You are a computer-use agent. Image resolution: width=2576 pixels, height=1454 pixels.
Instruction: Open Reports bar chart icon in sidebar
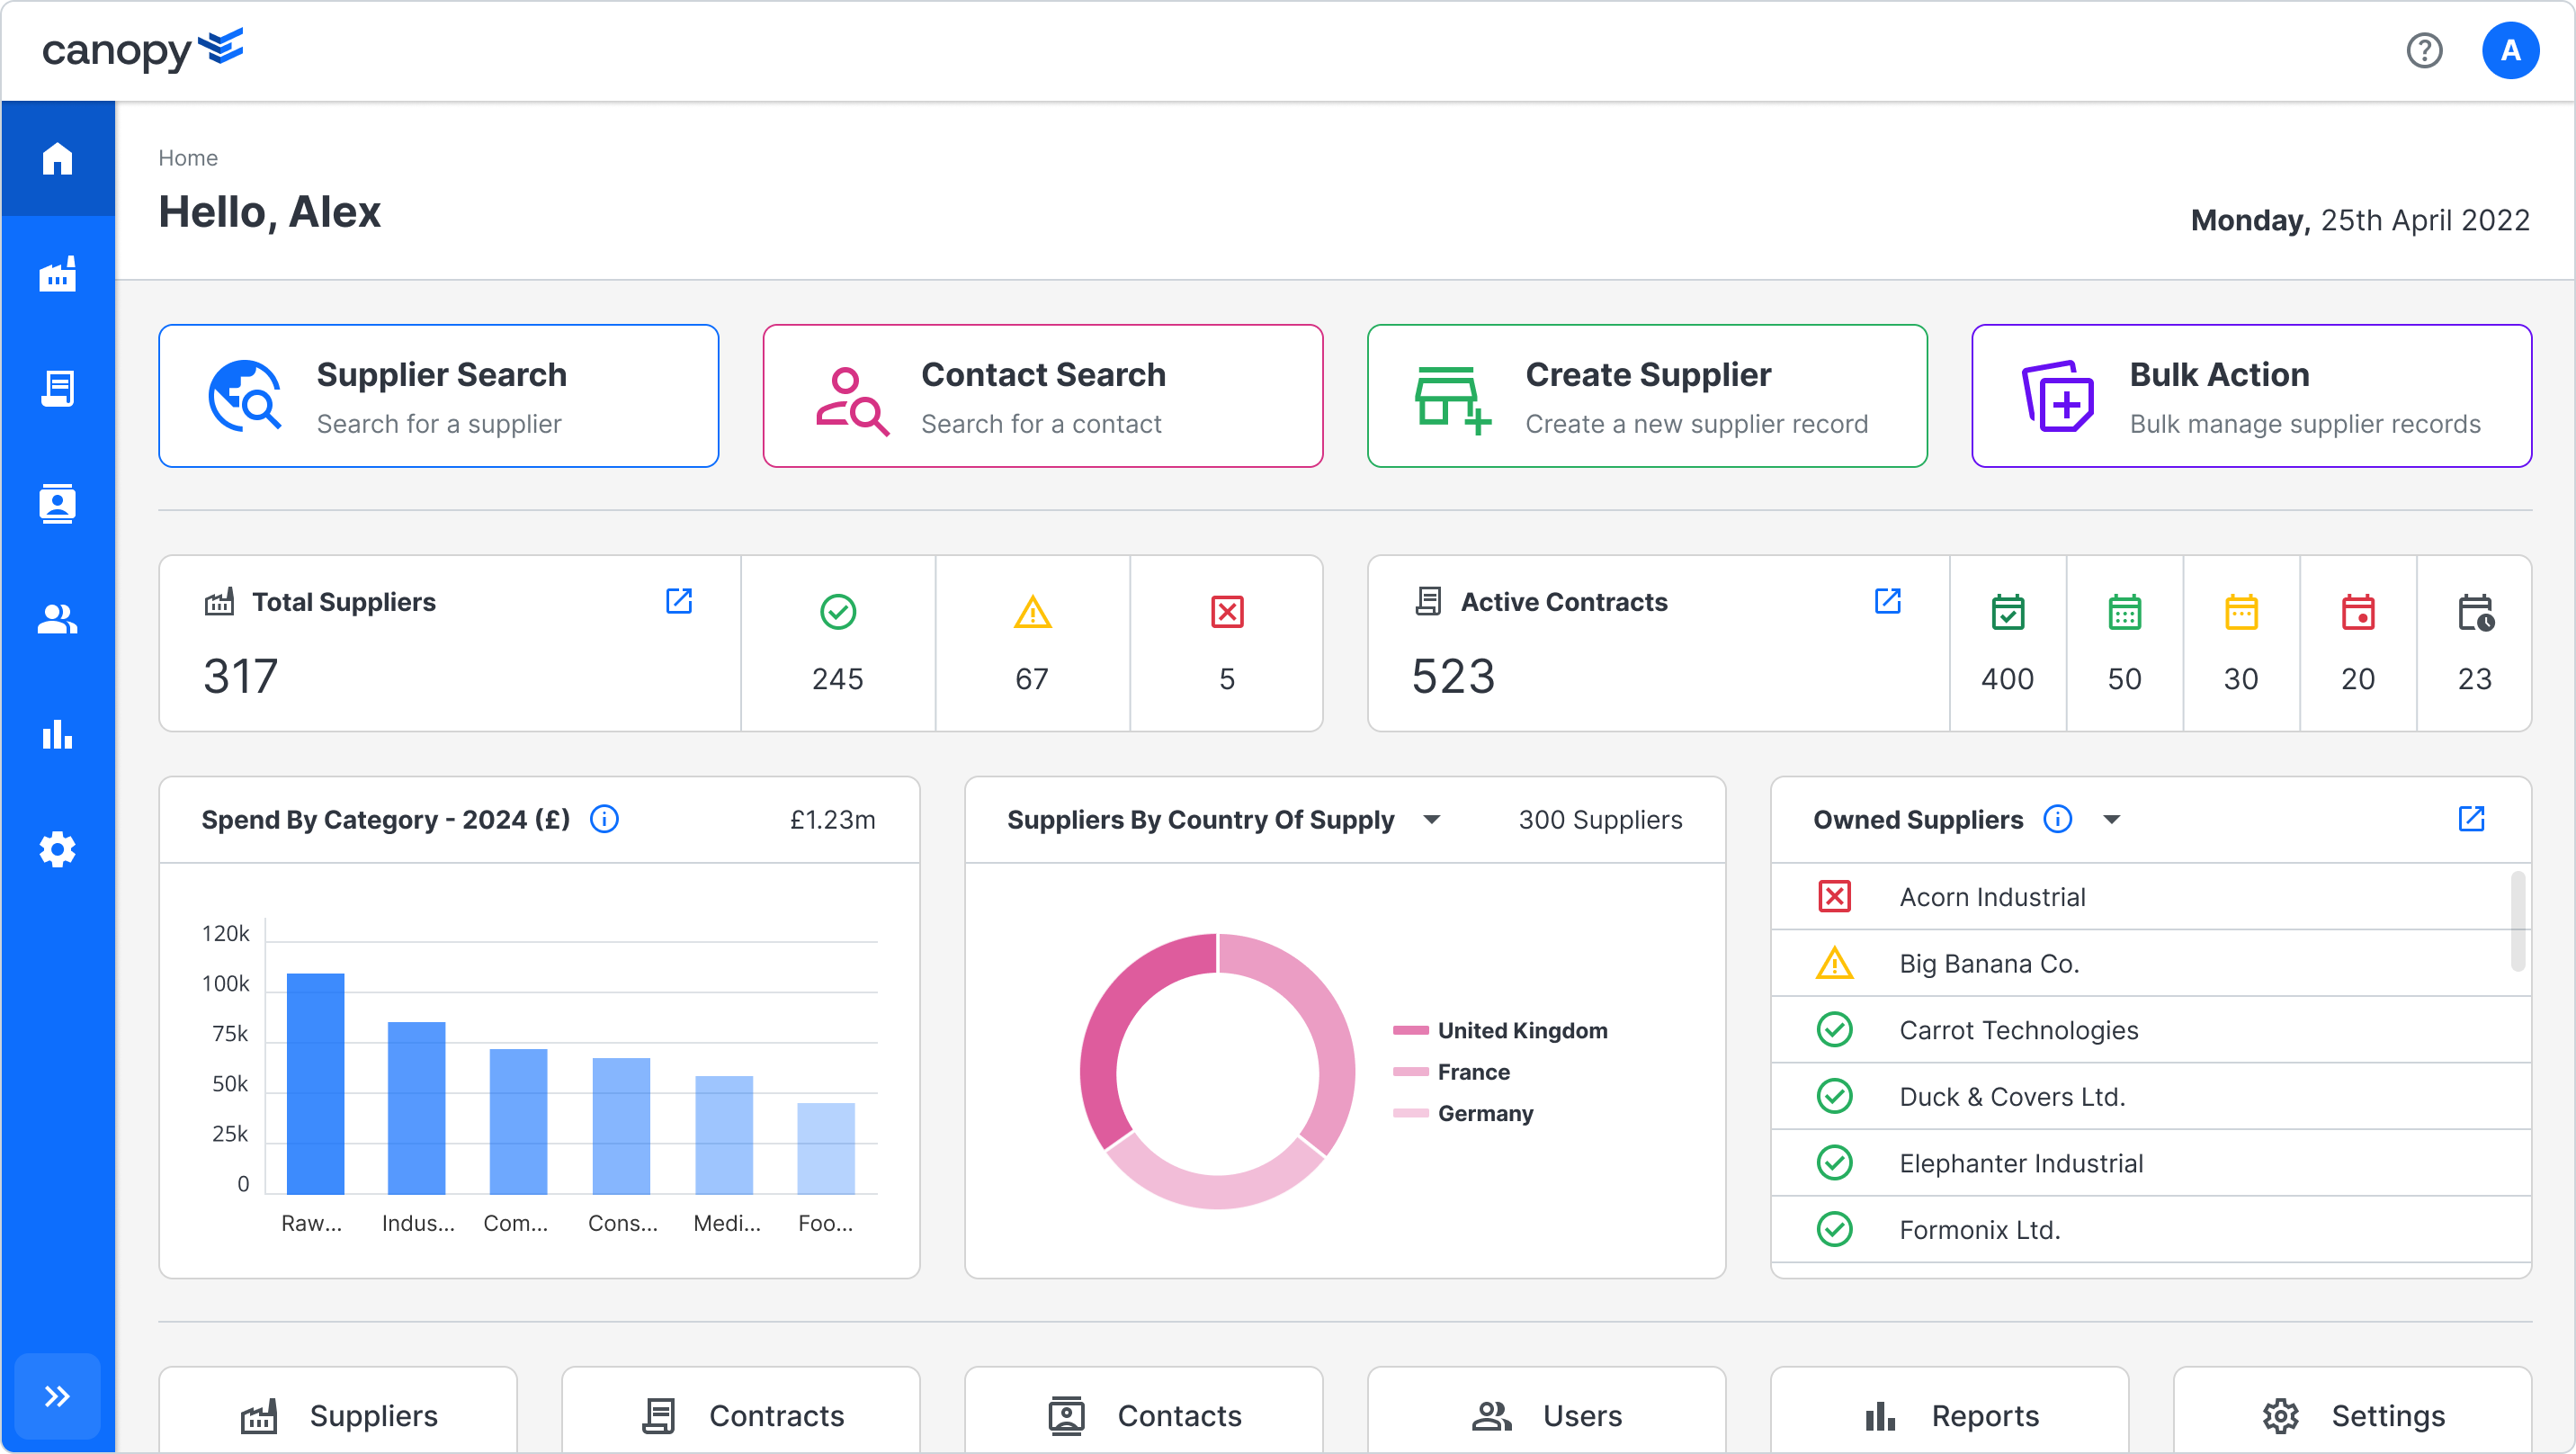pyautogui.click(x=57, y=734)
